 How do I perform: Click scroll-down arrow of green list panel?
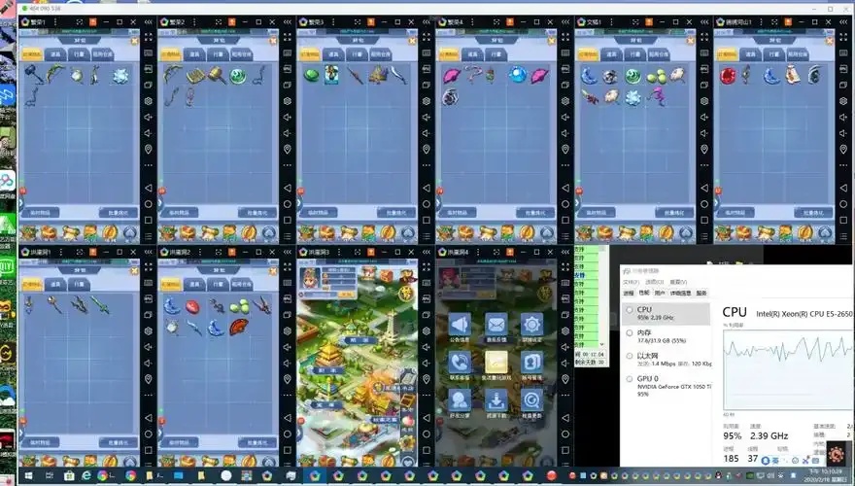pyautogui.click(x=602, y=344)
